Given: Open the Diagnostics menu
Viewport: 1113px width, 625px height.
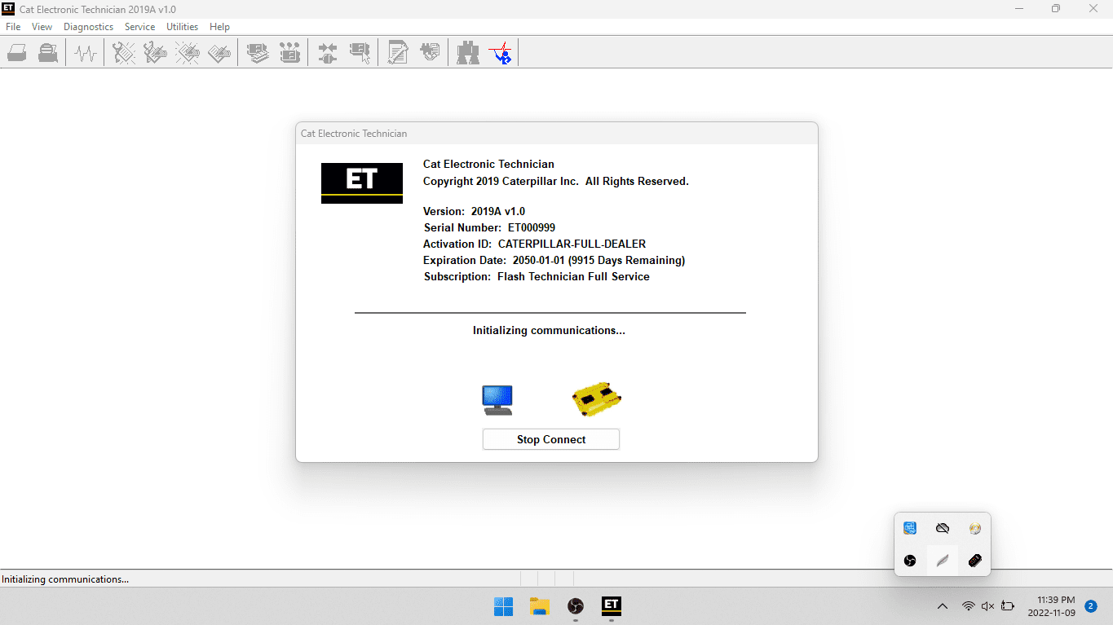Looking at the screenshot, I should tap(88, 27).
